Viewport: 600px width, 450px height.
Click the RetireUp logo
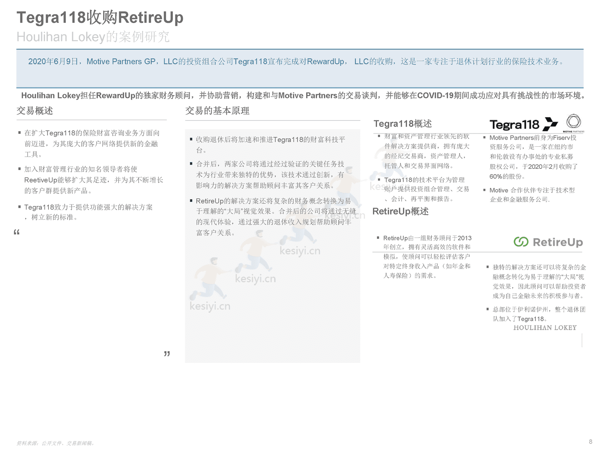tap(548, 242)
